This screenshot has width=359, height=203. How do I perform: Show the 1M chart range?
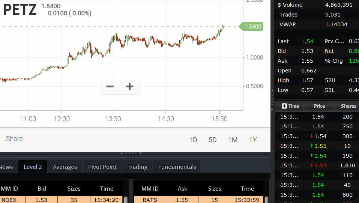(x=233, y=140)
